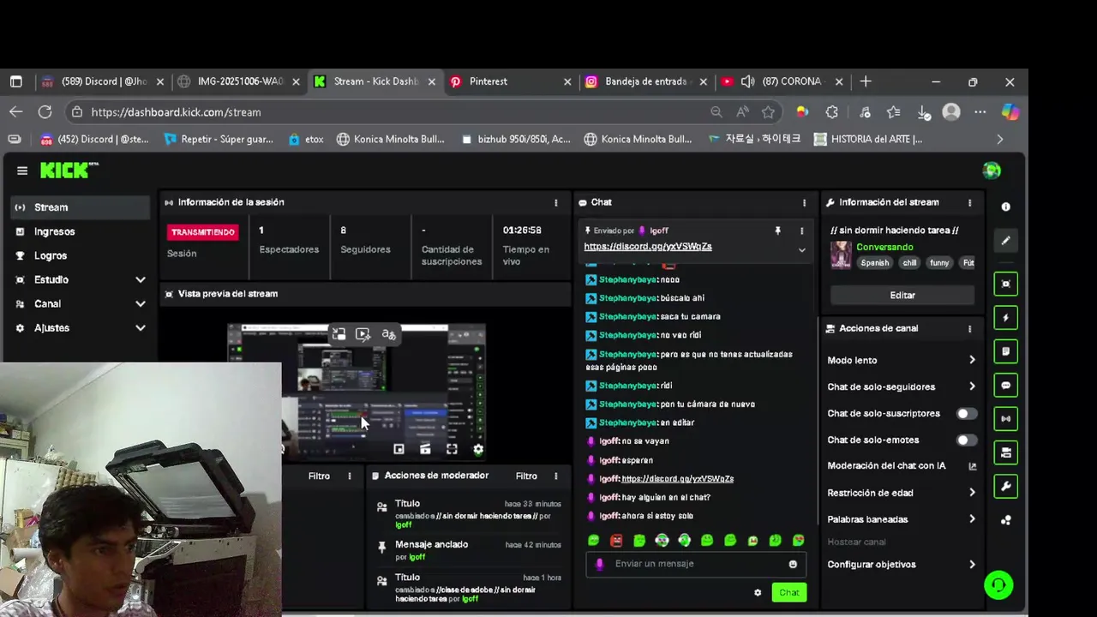The width and height of the screenshot is (1097, 617).
Task: Select Ingresos in the sidebar
Action: coord(81,231)
